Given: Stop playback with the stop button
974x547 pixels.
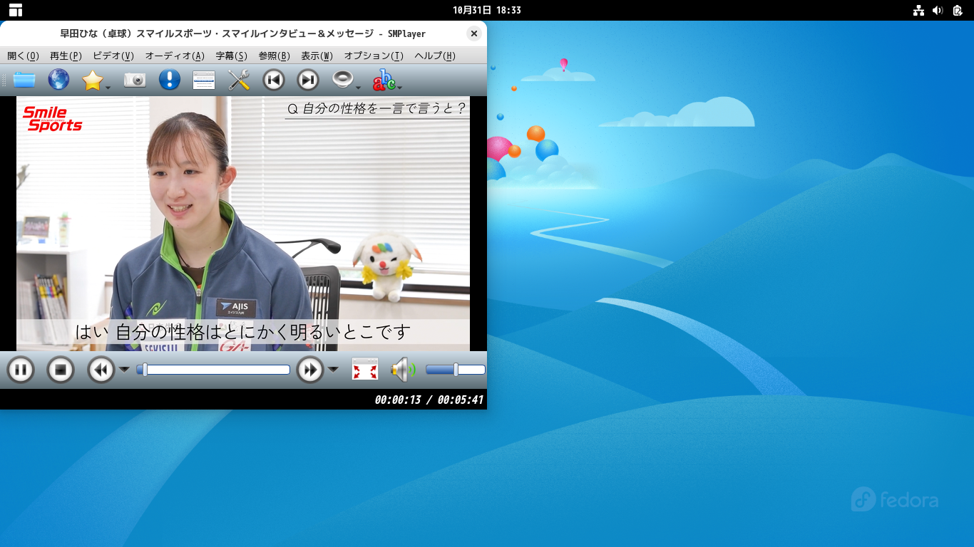Looking at the screenshot, I should (x=61, y=370).
